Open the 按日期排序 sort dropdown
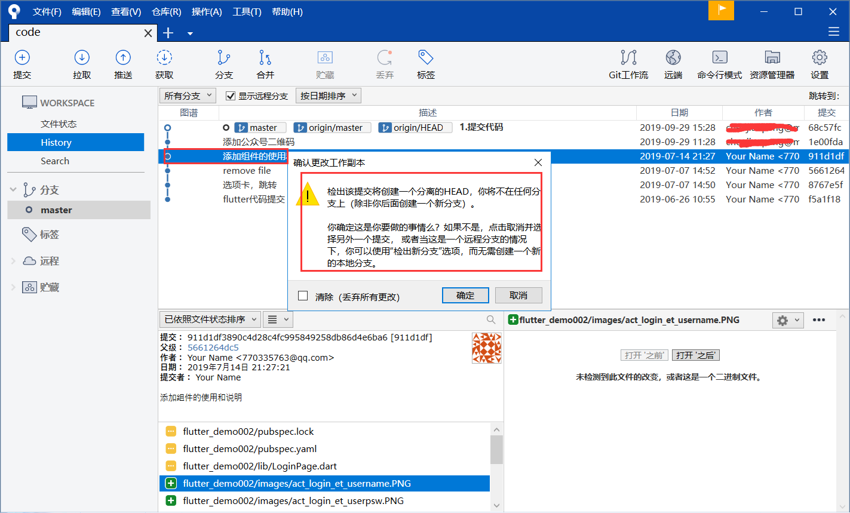850x513 pixels. coord(328,95)
